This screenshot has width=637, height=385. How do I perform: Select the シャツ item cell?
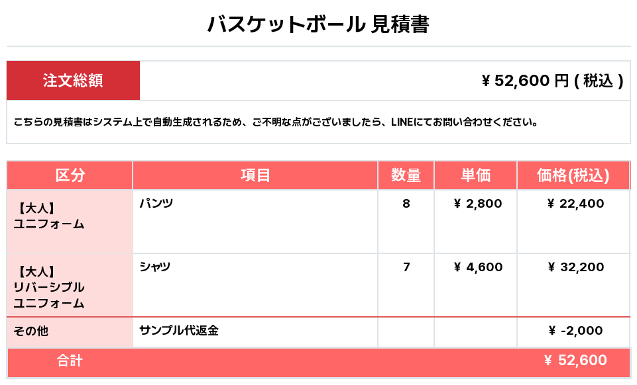255,285
